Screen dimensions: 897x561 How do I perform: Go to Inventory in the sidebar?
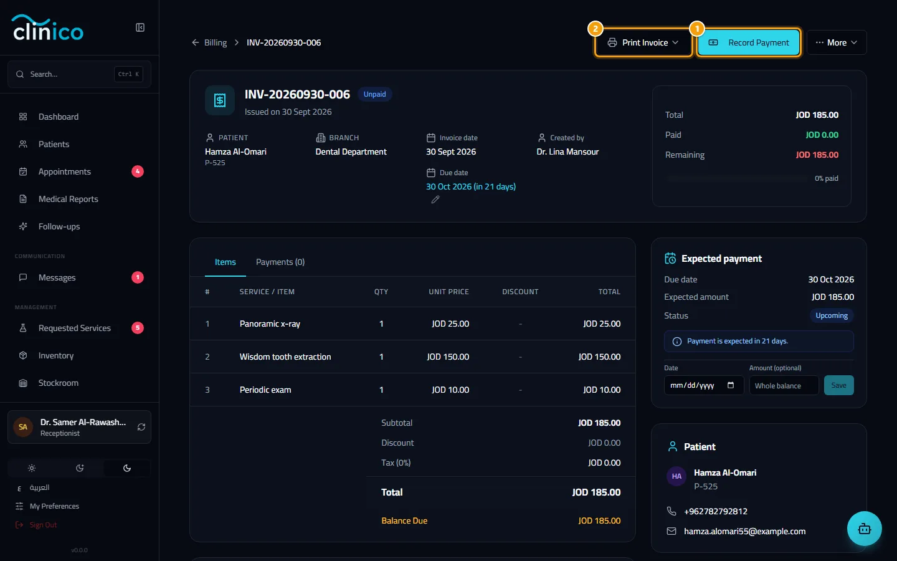pyautogui.click(x=79, y=355)
